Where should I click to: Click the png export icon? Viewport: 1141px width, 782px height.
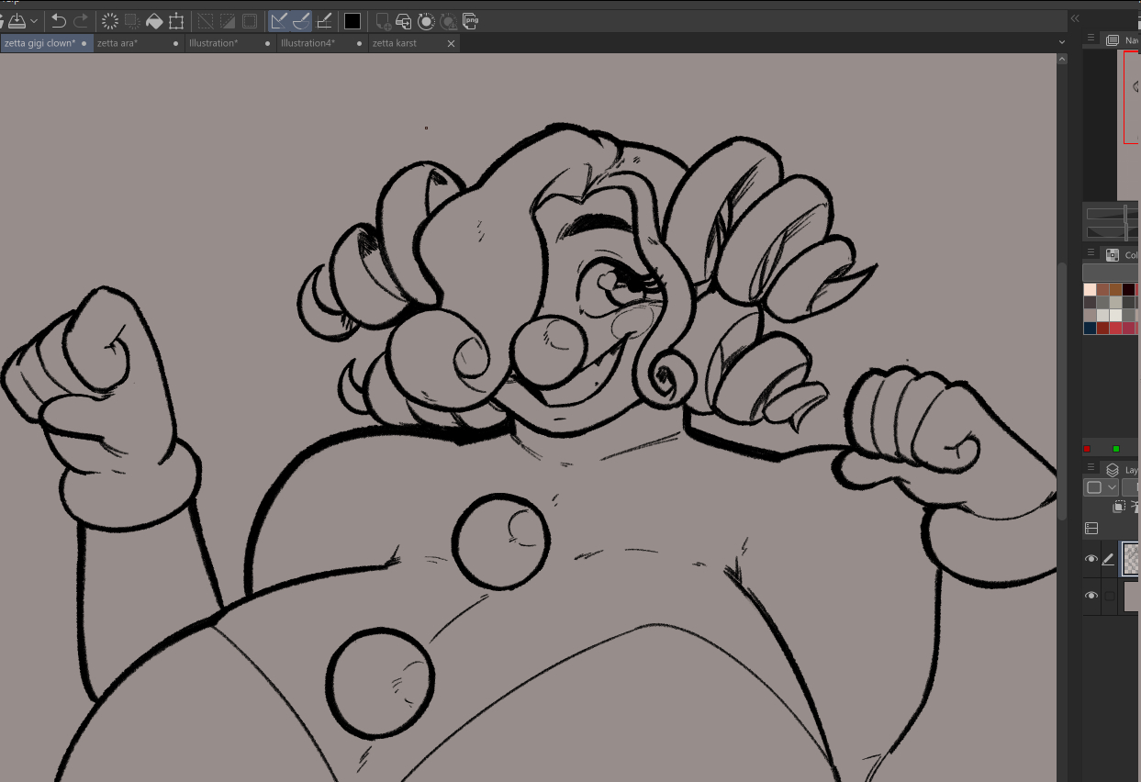click(470, 21)
